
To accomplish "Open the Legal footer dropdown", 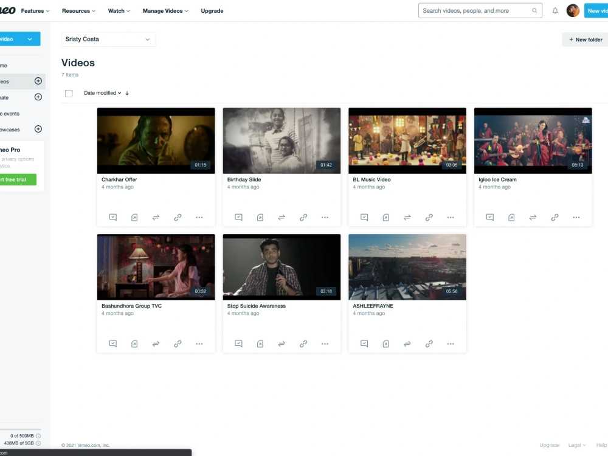I will (577, 445).
